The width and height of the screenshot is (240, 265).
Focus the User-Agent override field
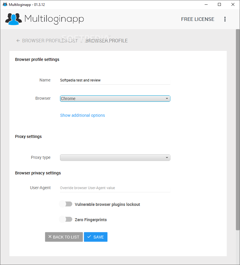[115, 188]
